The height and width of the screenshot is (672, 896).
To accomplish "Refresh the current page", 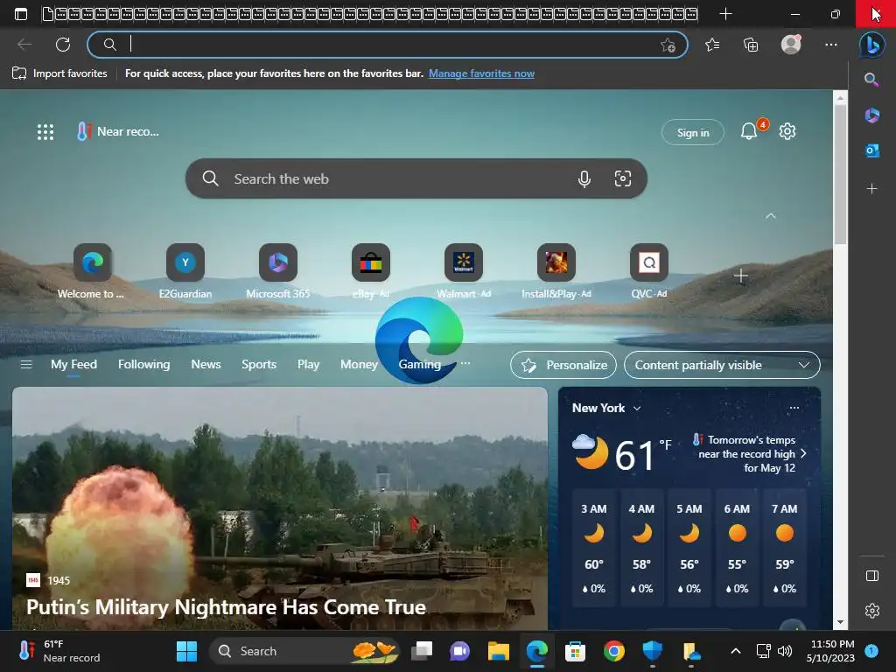I will (x=63, y=45).
